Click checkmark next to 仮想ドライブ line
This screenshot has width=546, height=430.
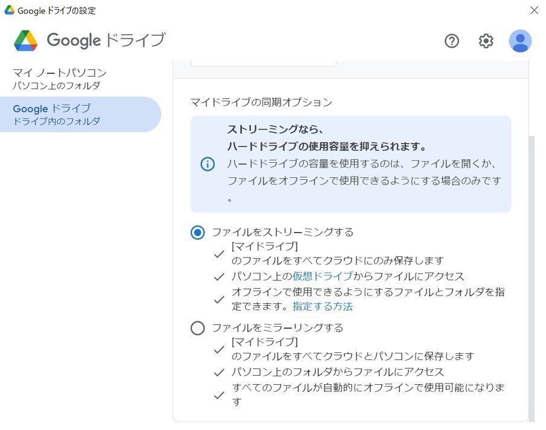pyautogui.click(x=219, y=277)
